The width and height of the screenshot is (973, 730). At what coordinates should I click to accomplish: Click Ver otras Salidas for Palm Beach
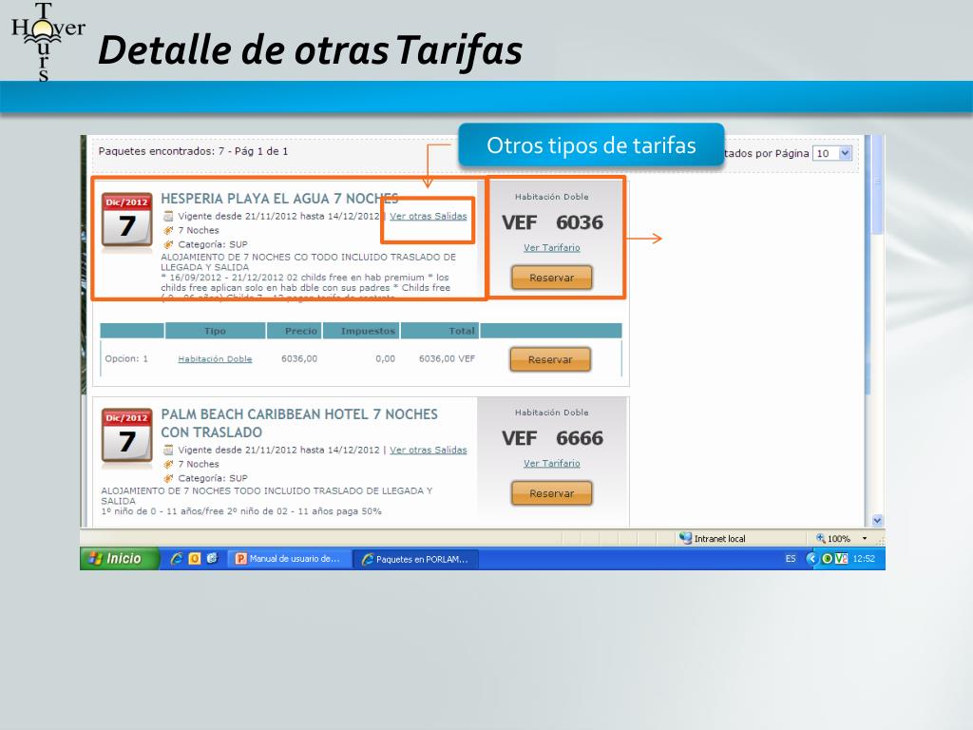429,450
